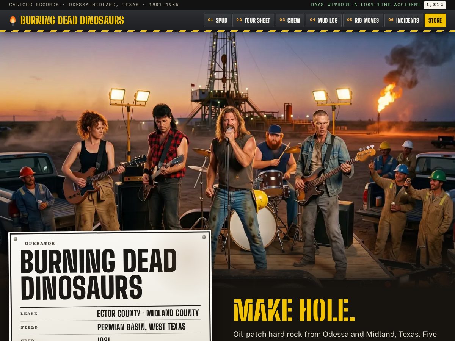455x341 pixels.
Task: Open the 02 Tour Sheet nav item
Action: [x=253, y=20]
